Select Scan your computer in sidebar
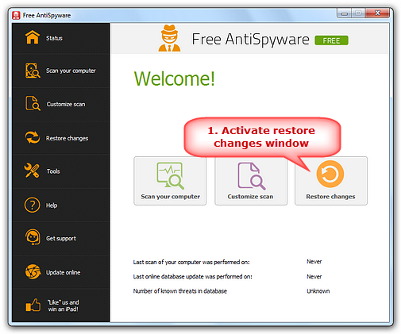The image size is (401, 334). [x=71, y=71]
